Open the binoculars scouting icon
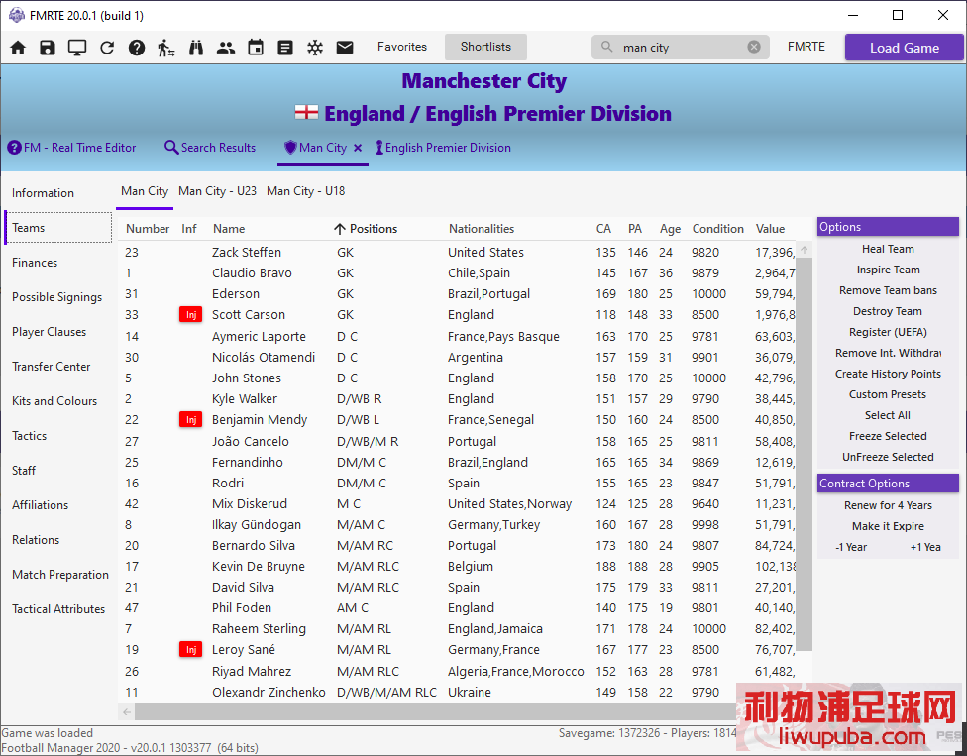The height and width of the screenshot is (756, 967). 196,48
